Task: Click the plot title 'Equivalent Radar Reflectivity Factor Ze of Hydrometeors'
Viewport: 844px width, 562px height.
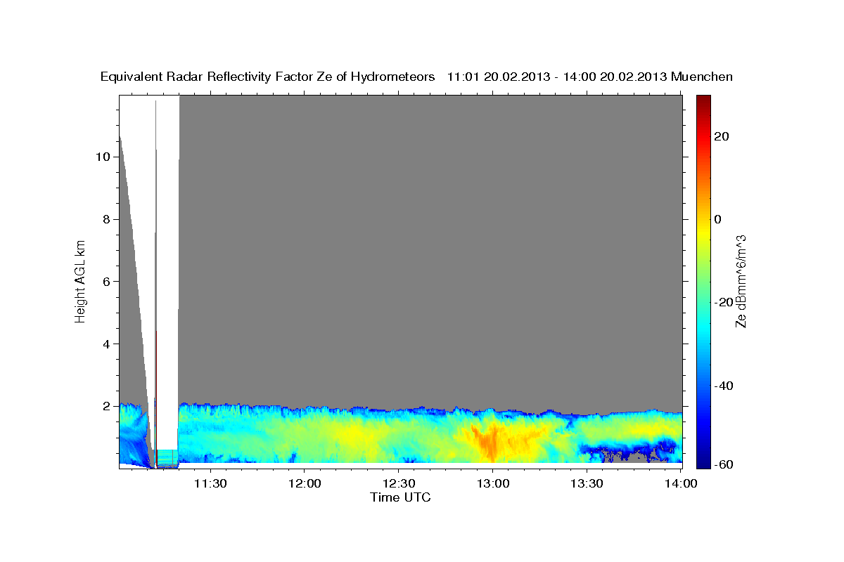Action: (268, 77)
